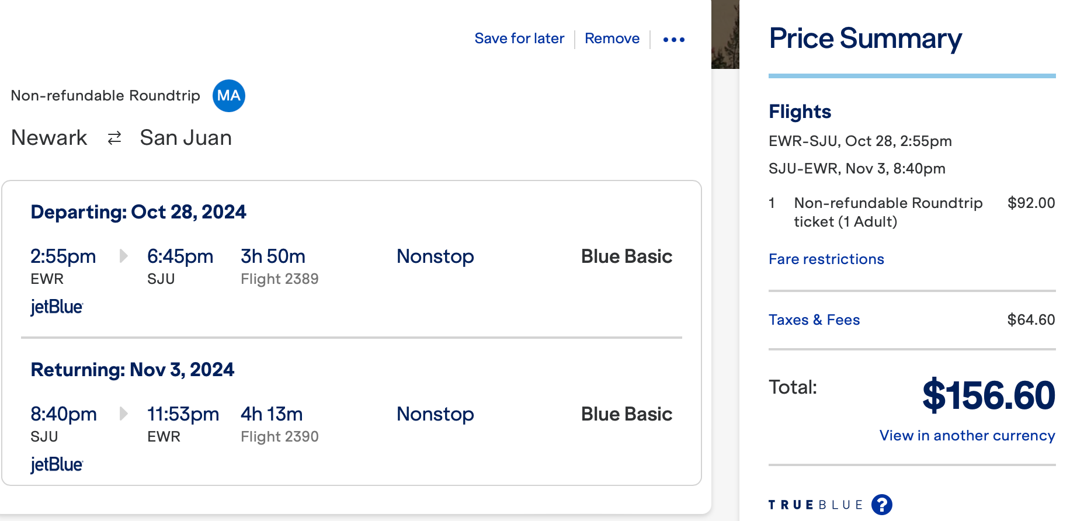Click the jetBlue logo on the returning flight
The image size is (1084, 521).
click(56, 464)
